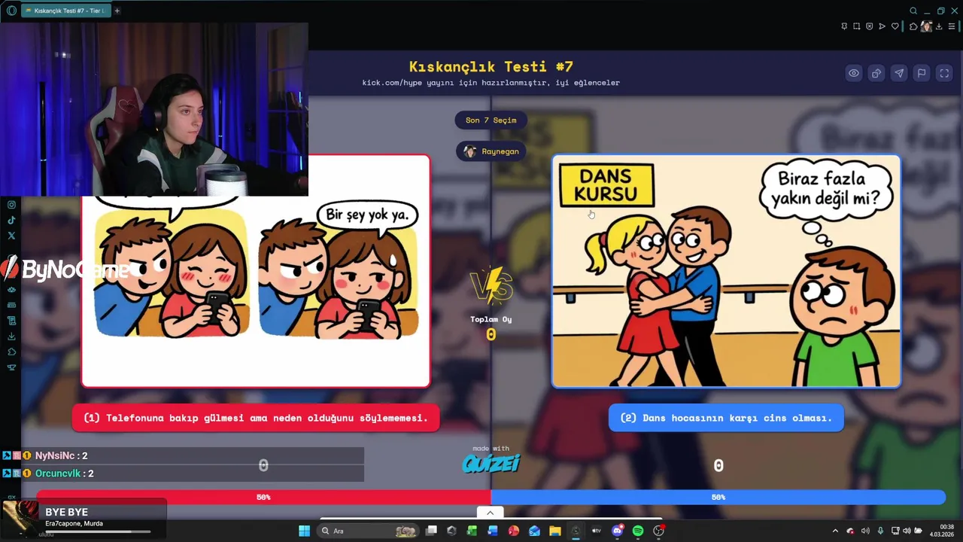
Task: Open the browser downloads icon in toolbar
Action: tap(939, 26)
